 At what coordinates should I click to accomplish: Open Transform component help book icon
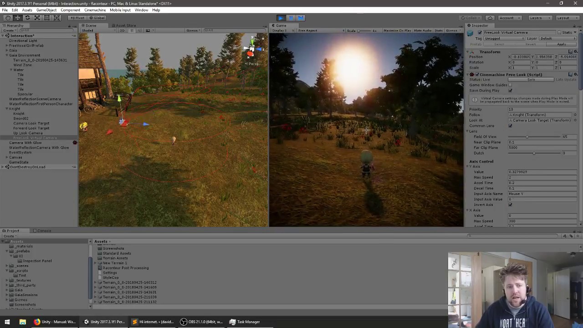[570, 52]
